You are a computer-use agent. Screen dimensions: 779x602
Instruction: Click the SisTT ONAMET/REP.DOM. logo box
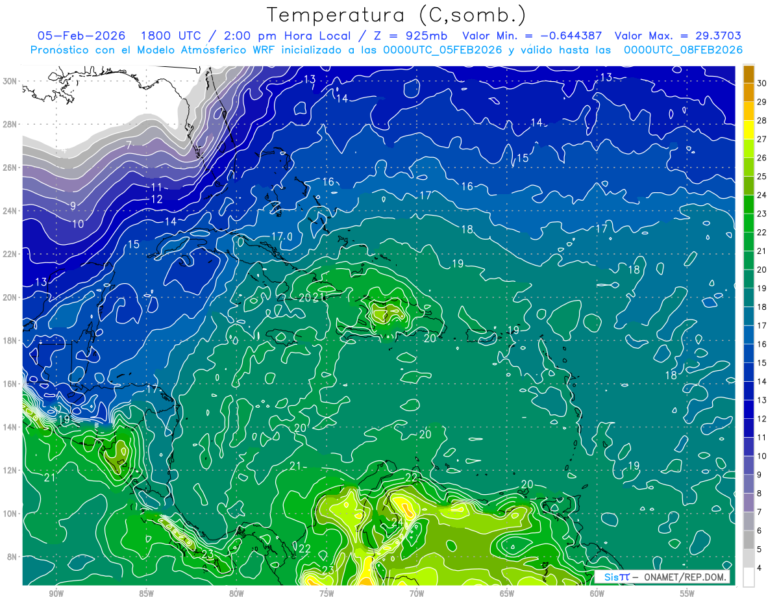662,577
